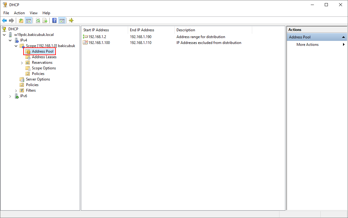Image resolution: width=348 pixels, height=218 pixels.
Task: Click the IPv6 server icon
Action: click(x=17, y=96)
